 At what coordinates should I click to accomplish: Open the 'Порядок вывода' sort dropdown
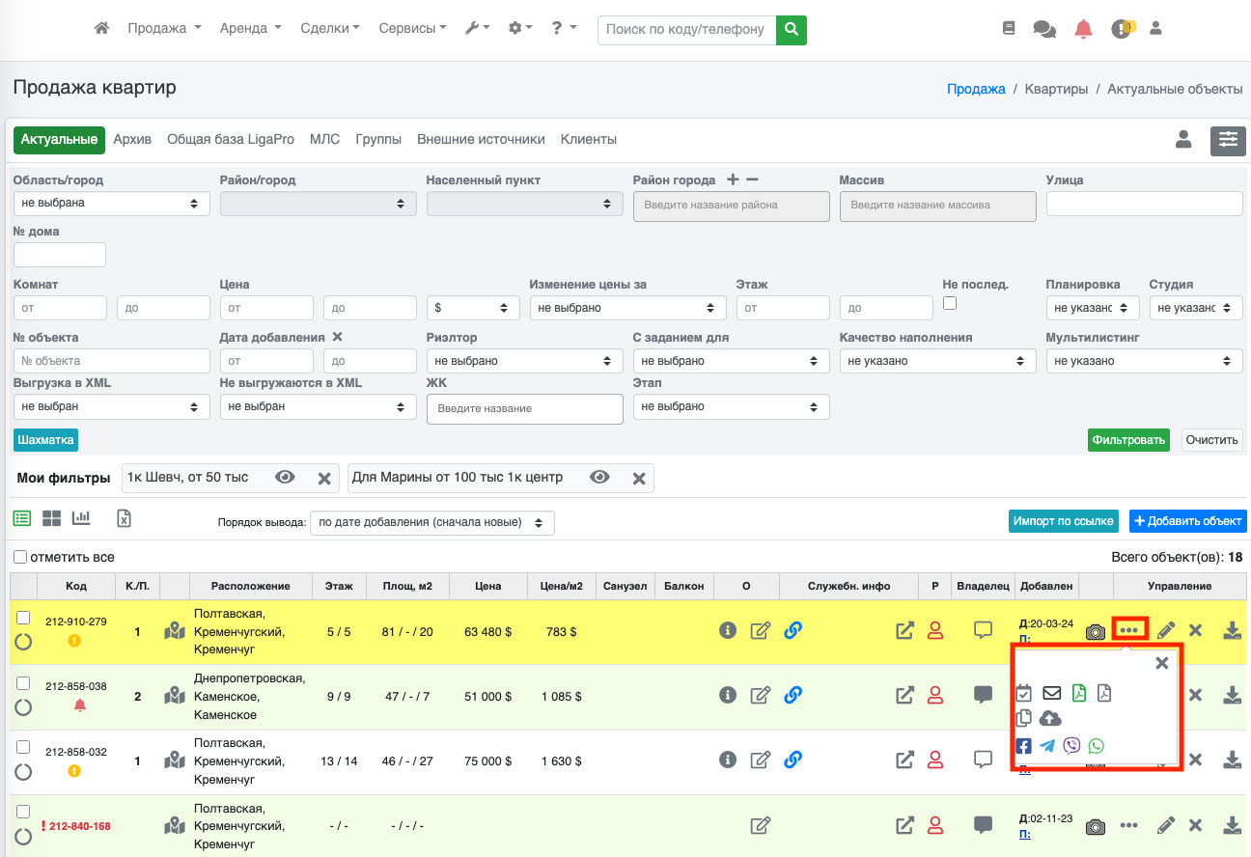coord(431,522)
